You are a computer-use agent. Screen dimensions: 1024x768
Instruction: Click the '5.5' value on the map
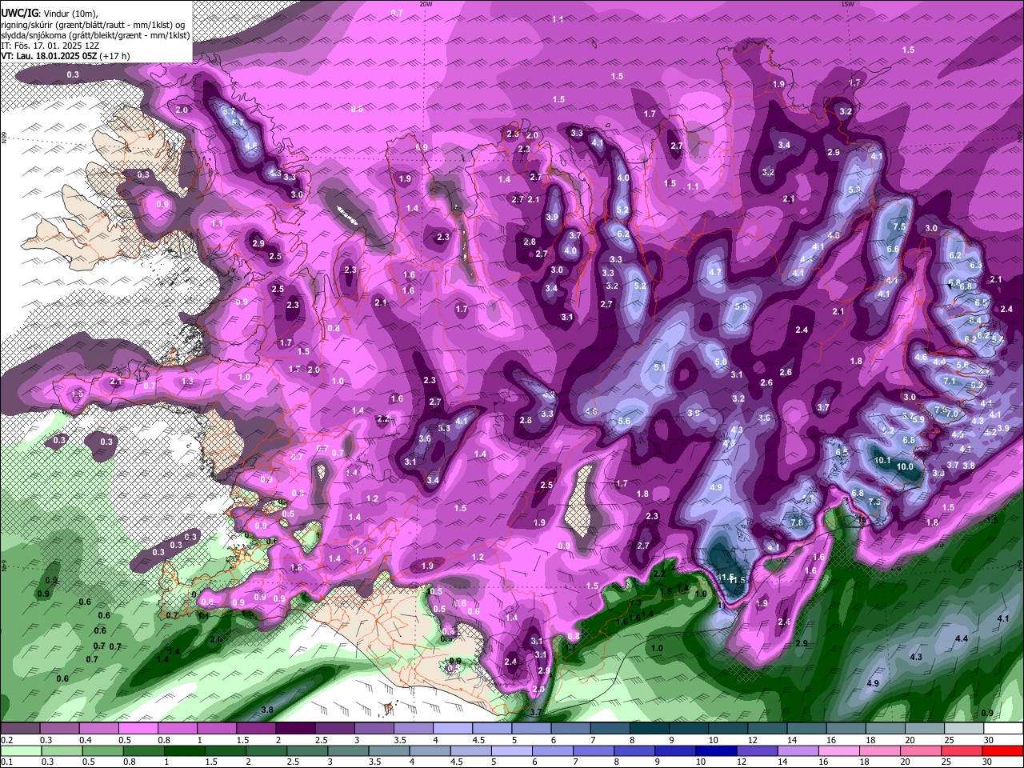coord(741,306)
